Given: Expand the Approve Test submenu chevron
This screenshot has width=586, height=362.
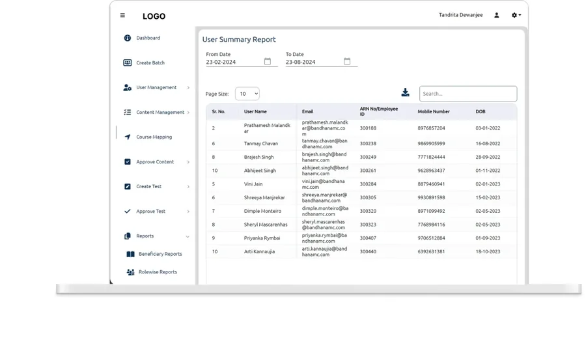Looking at the screenshot, I should tap(188, 212).
